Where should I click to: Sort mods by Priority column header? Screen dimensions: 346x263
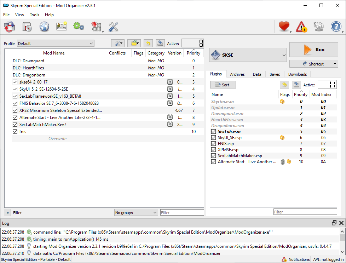tap(194, 53)
